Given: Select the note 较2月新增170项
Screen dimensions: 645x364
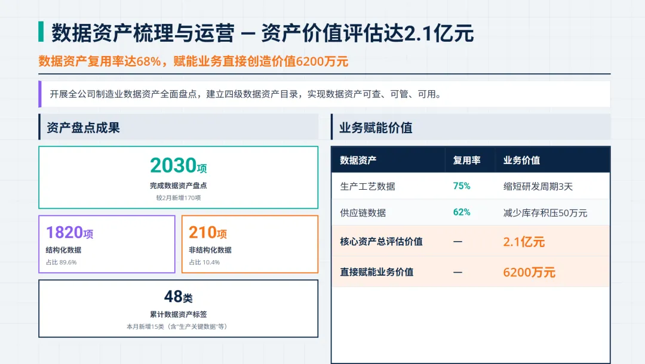Looking at the screenshot, I should (178, 198).
